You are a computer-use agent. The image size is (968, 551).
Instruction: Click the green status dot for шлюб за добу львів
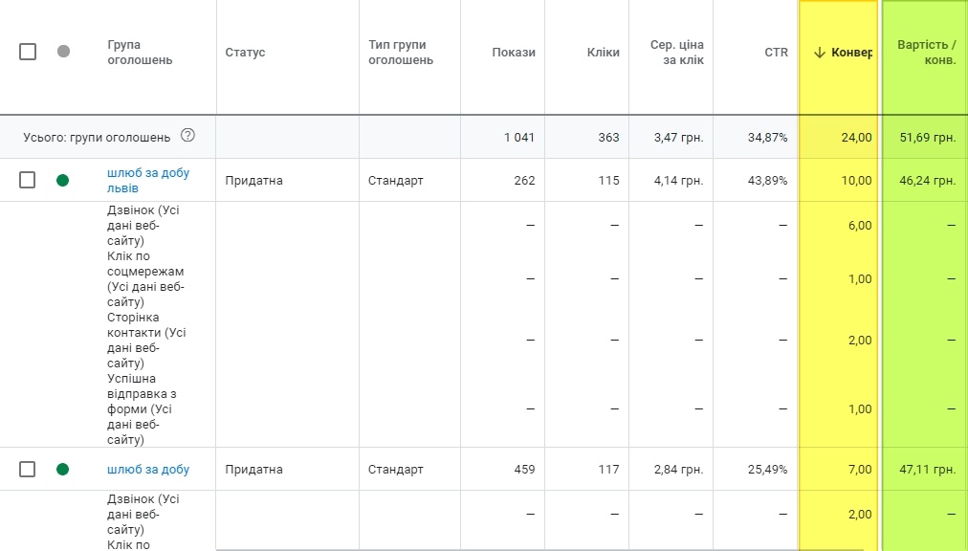tap(63, 180)
